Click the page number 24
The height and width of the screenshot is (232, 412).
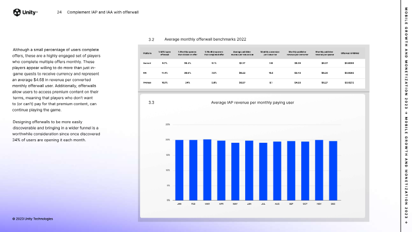pos(59,12)
